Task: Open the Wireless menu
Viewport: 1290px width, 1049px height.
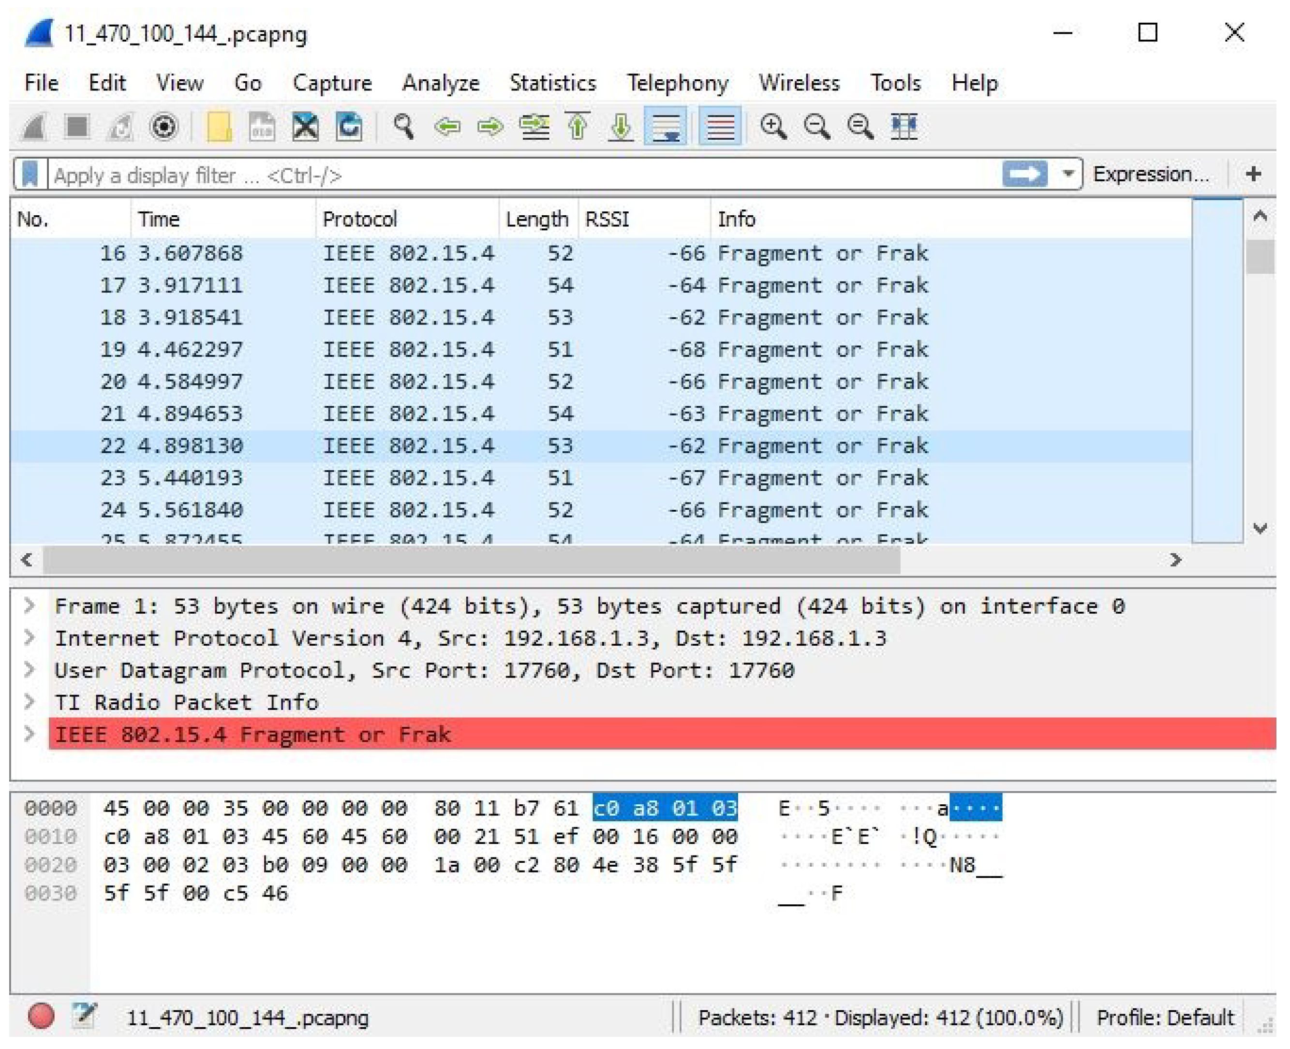Action: (799, 83)
